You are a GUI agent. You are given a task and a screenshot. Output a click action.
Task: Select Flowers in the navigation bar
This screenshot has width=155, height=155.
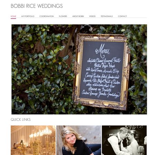(x=63, y=16)
